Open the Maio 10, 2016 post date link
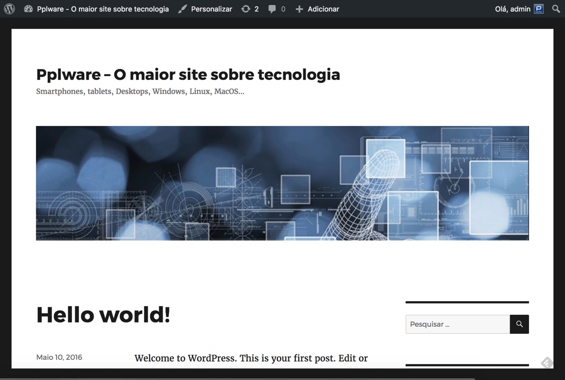The image size is (565, 380). tap(59, 357)
